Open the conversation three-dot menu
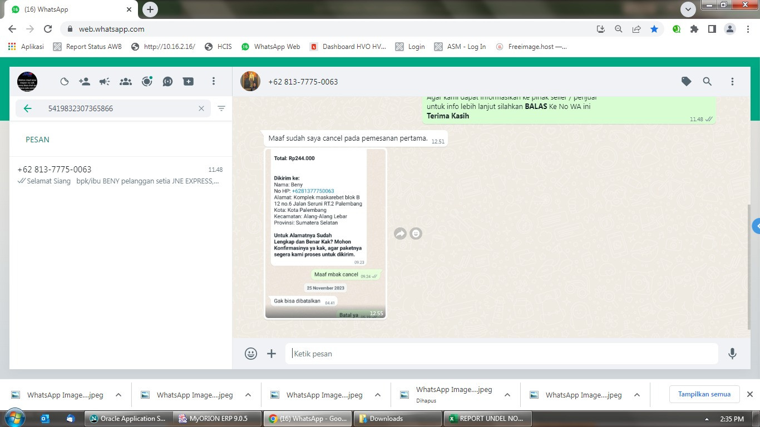 [x=732, y=82]
